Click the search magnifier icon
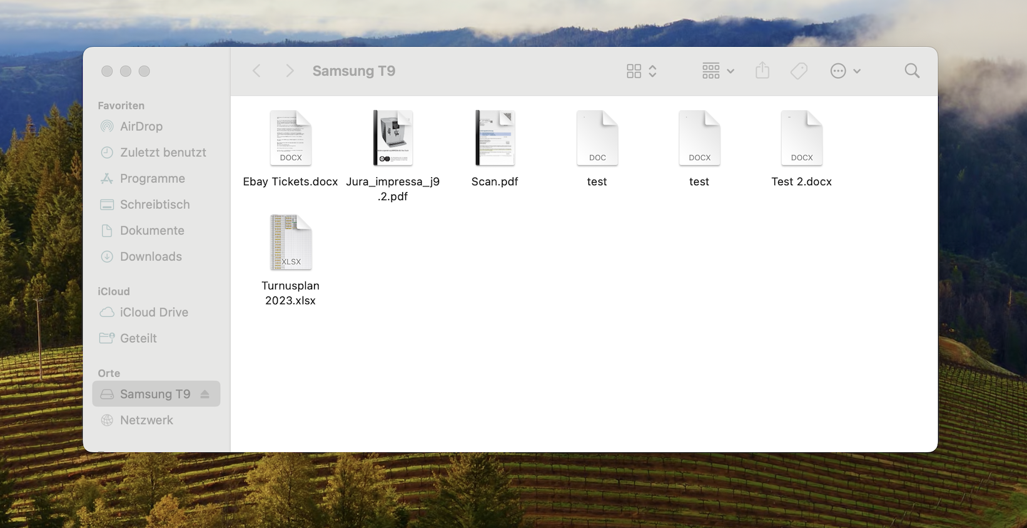The width and height of the screenshot is (1027, 528). tap(912, 71)
